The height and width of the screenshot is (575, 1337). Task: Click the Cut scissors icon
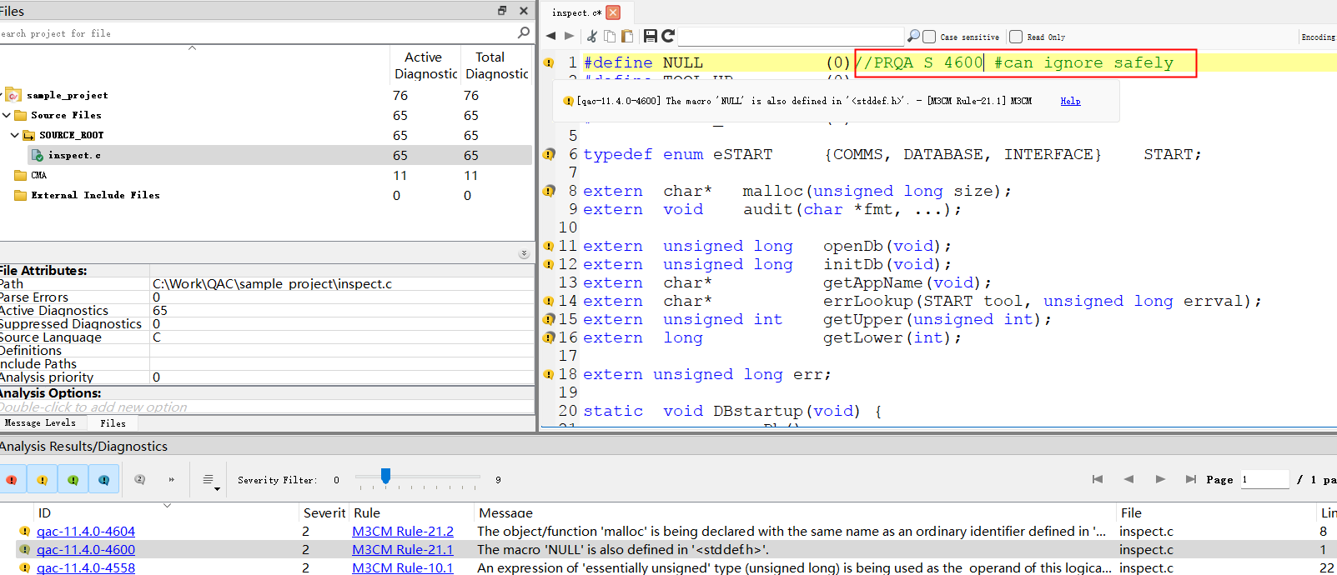click(592, 36)
